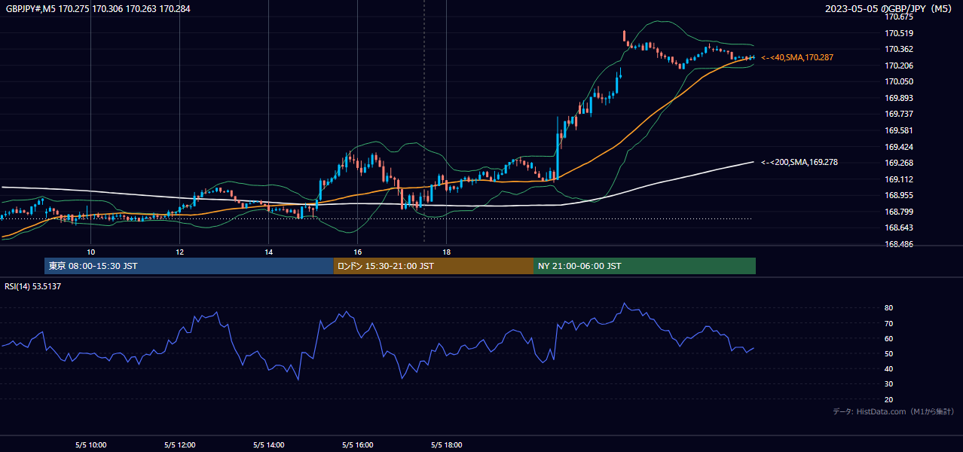Click the 40 SMA label 170.287
The image size is (963, 452).
pos(797,57)
